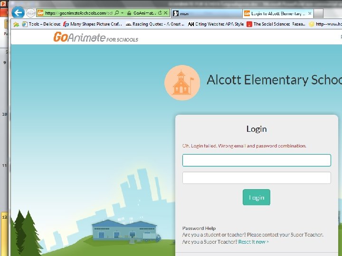
Task: Expand the address bar dropdown arrow
Action: 123,13
